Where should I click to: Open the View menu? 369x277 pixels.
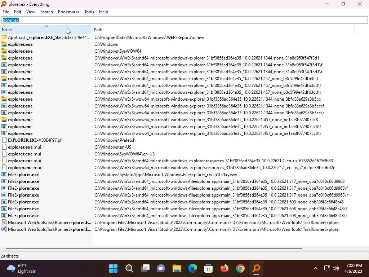tap(31, 12)
